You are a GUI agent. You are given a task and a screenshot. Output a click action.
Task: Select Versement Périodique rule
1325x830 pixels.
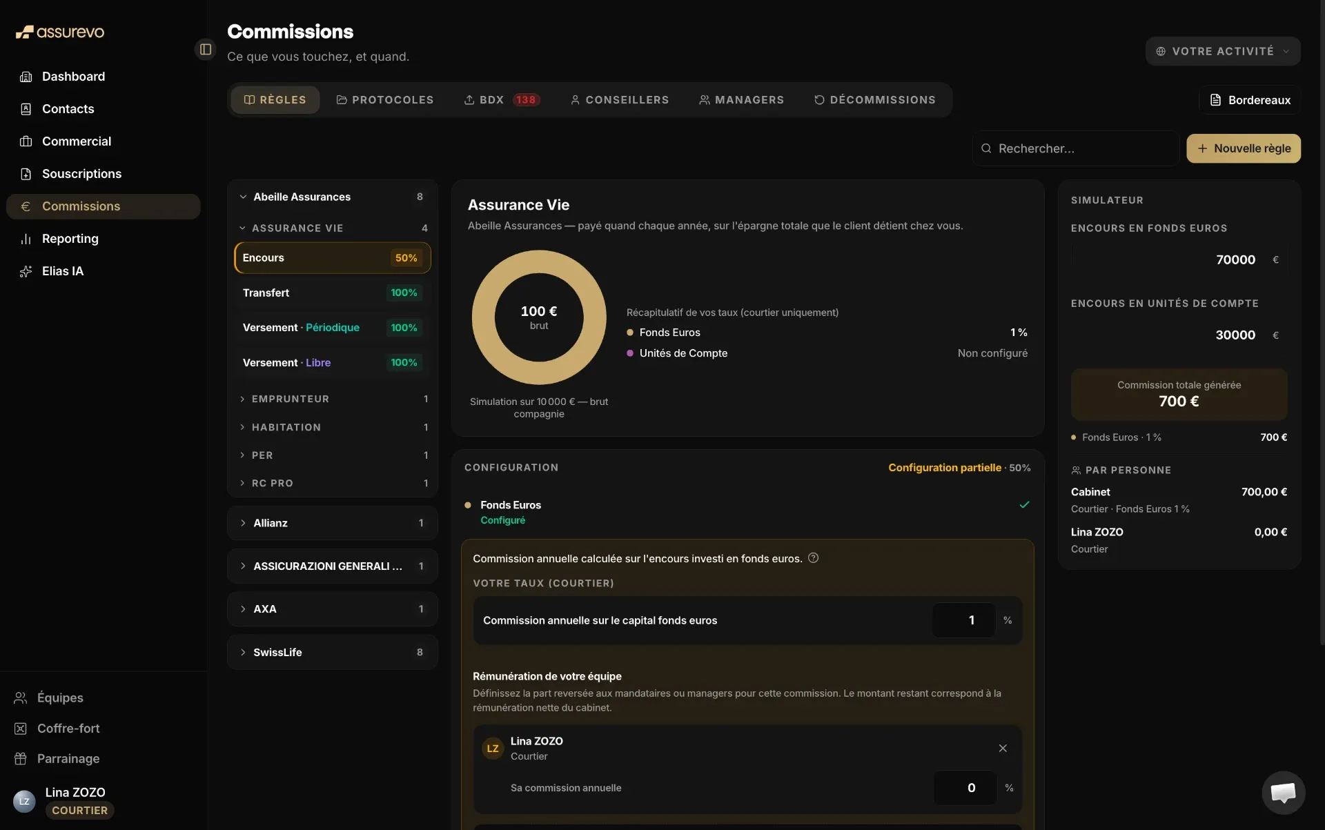(x=333, y=328)
